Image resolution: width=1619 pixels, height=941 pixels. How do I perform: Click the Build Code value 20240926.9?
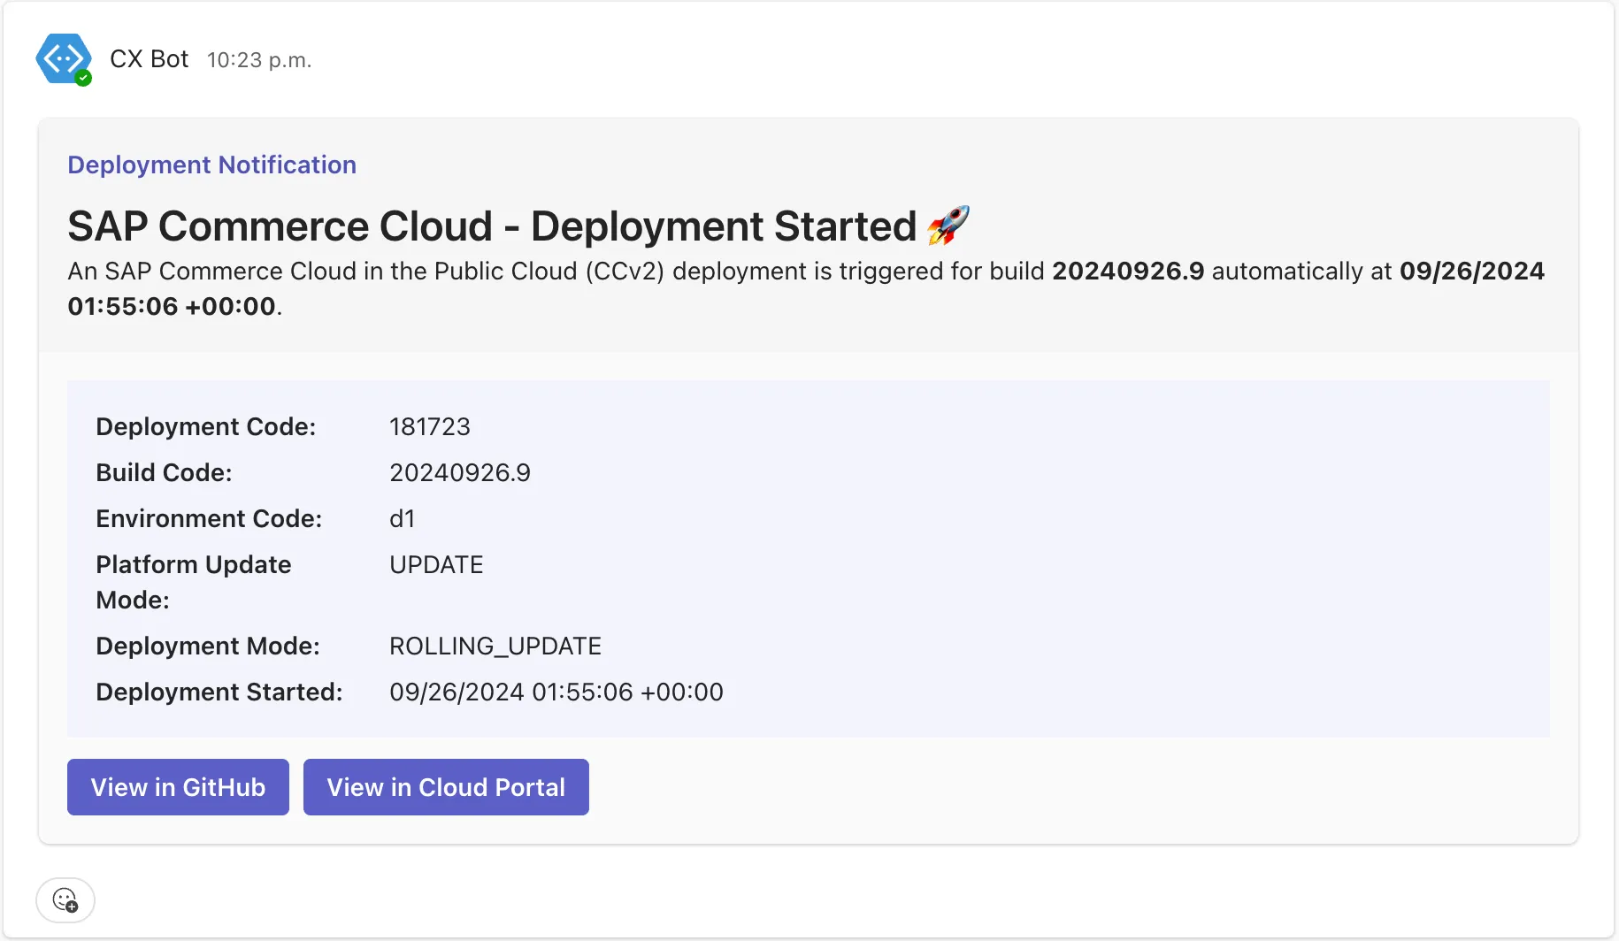point(460,472)
